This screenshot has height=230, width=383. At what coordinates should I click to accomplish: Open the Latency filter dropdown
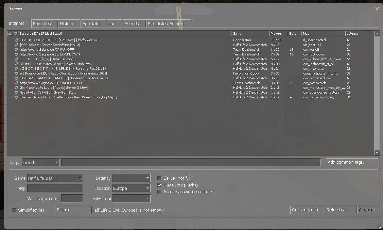pos(132,178)
